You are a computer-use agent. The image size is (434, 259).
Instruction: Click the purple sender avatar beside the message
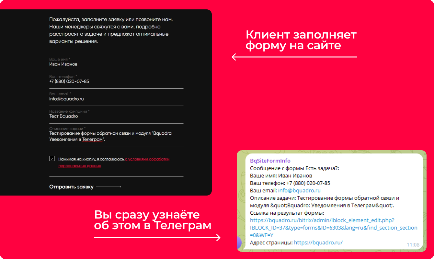[x=239, y=243]
